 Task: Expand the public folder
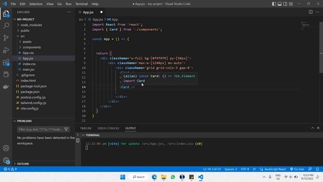pos(44,30)
